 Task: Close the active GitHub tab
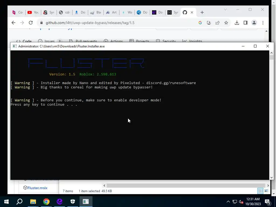pyautogui.click(x=192, y=12)
